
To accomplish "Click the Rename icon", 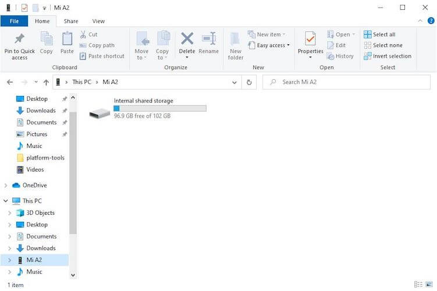I will 209,38.
